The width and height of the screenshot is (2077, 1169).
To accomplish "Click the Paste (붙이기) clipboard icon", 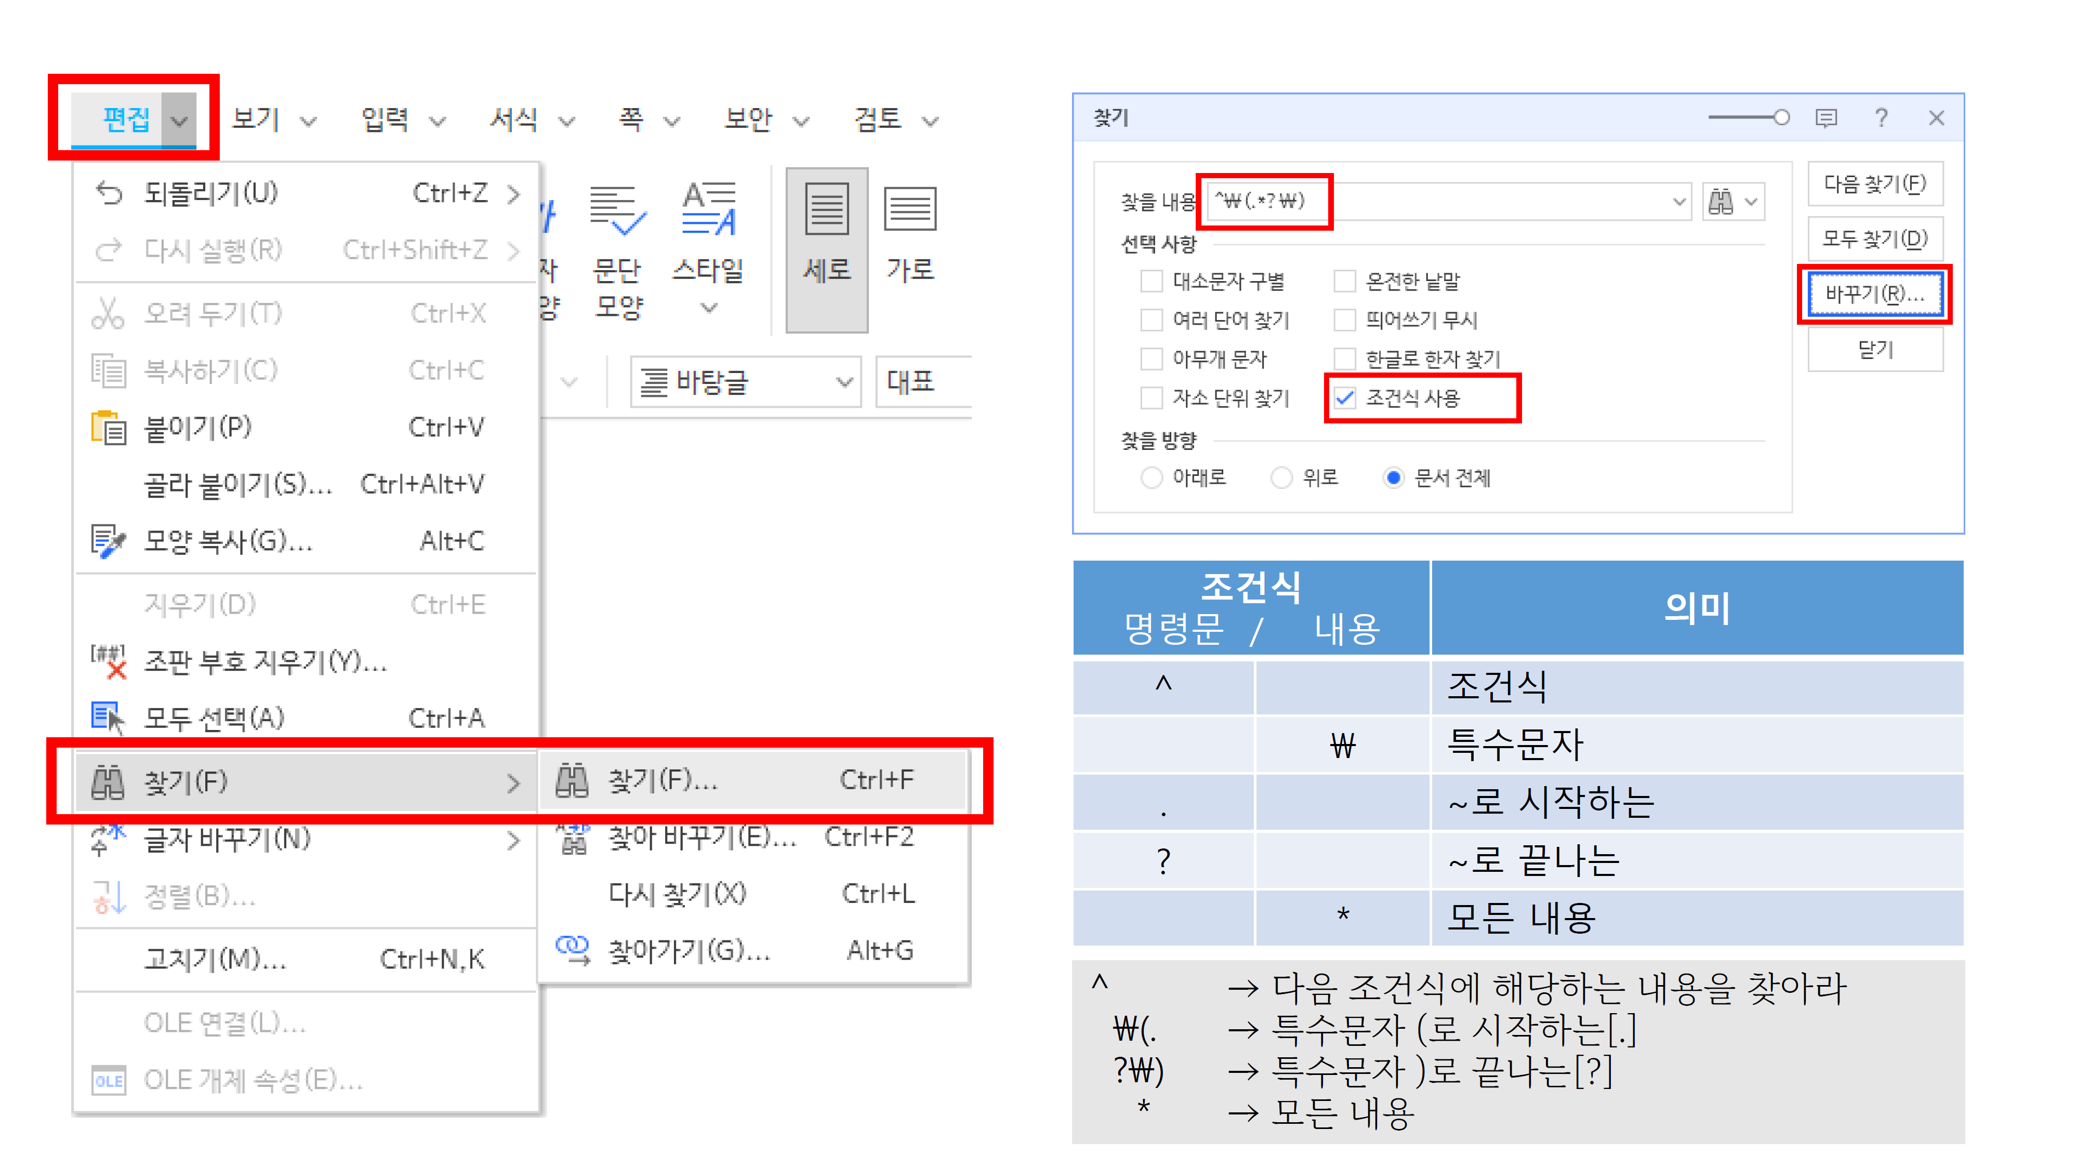I will point(108,427).
